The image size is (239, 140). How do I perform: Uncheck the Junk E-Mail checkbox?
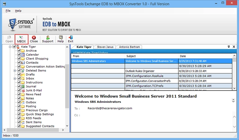coord(19,90)
